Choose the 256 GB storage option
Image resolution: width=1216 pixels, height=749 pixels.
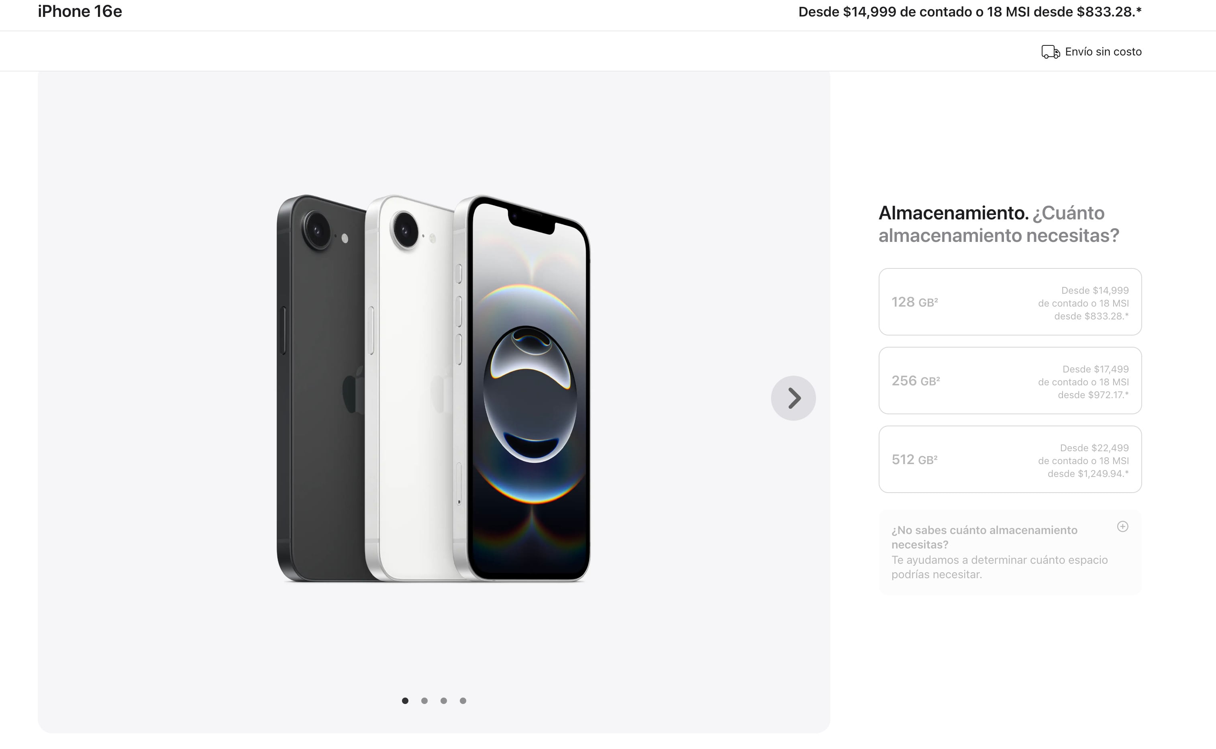(x=1010, y=381)
